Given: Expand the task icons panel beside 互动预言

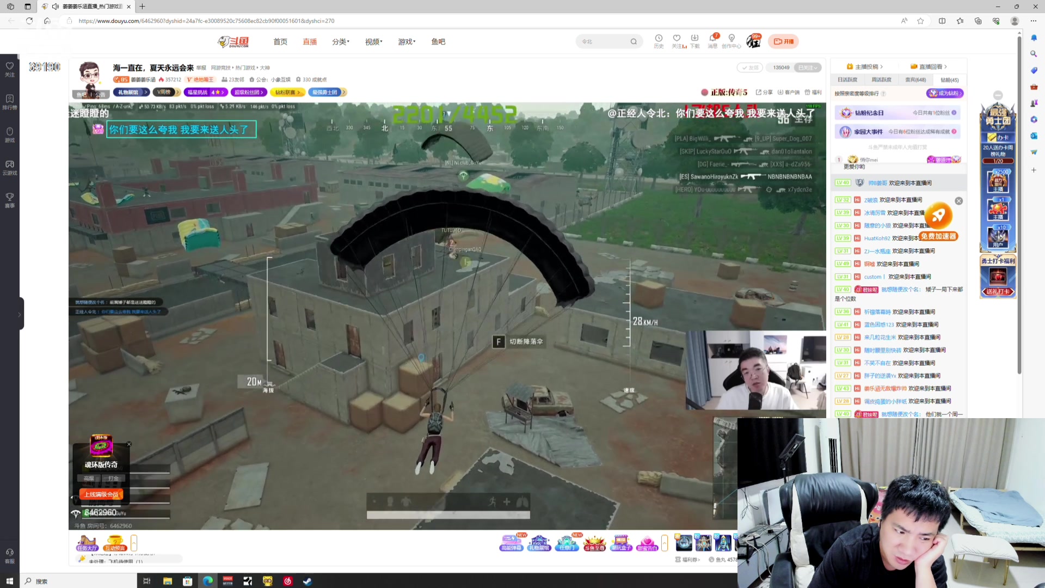Looking at the screenshot, I should tap(134, 542).
